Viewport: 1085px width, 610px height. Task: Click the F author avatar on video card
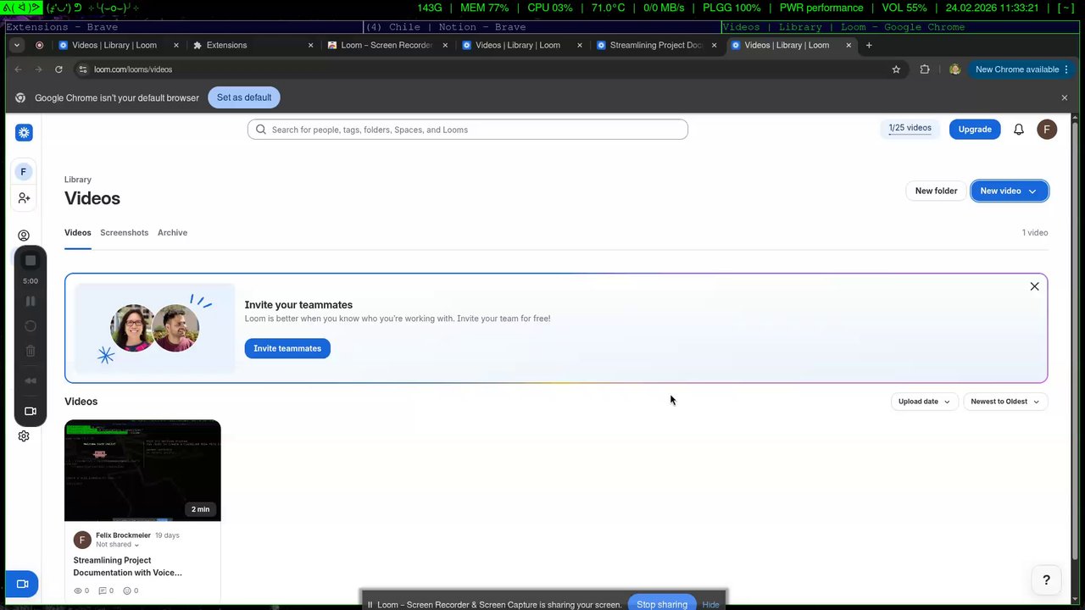[82, 540]
